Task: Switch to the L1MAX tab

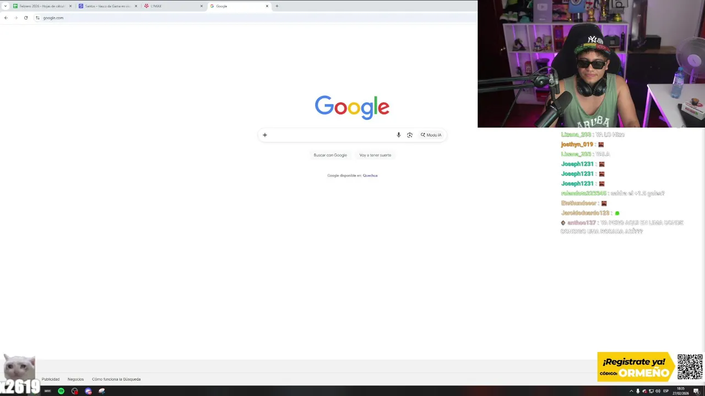Action: pyautogui.click(x=173, y=6)
